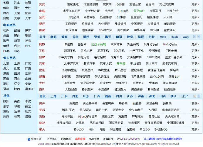
Task: Visit the QQ空间 link
Action: pyautogui.click(x=74, y=17)
